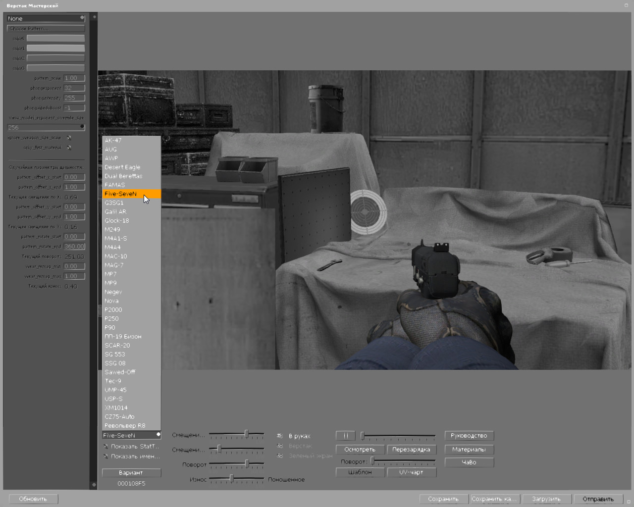Click the Choose Pattern button
The height and width of the screenshot is (507, 634).
tap(46, 28)
